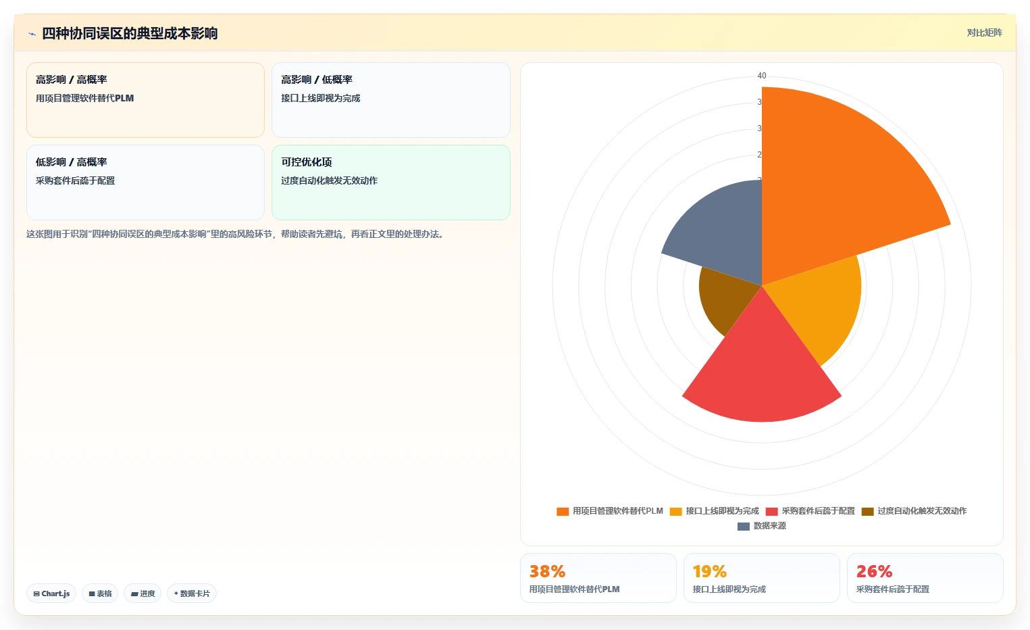Toggle 用项目管理软件替代PLM legend swatch
Screen dimensions: 1030x630
click(x=563, y=511)
